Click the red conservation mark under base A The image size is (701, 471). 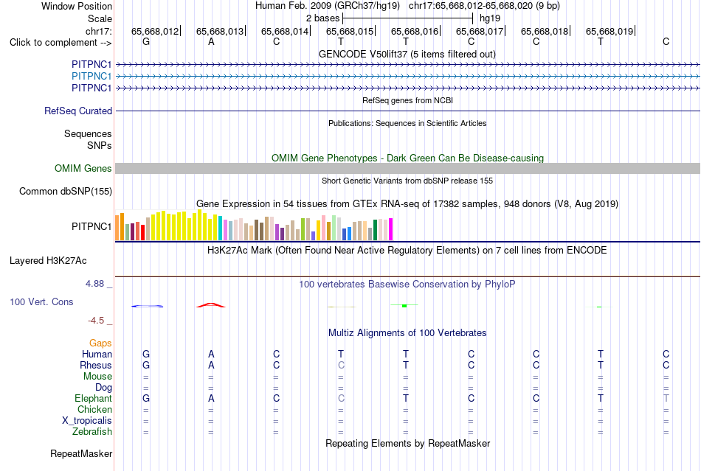[211, 305]
